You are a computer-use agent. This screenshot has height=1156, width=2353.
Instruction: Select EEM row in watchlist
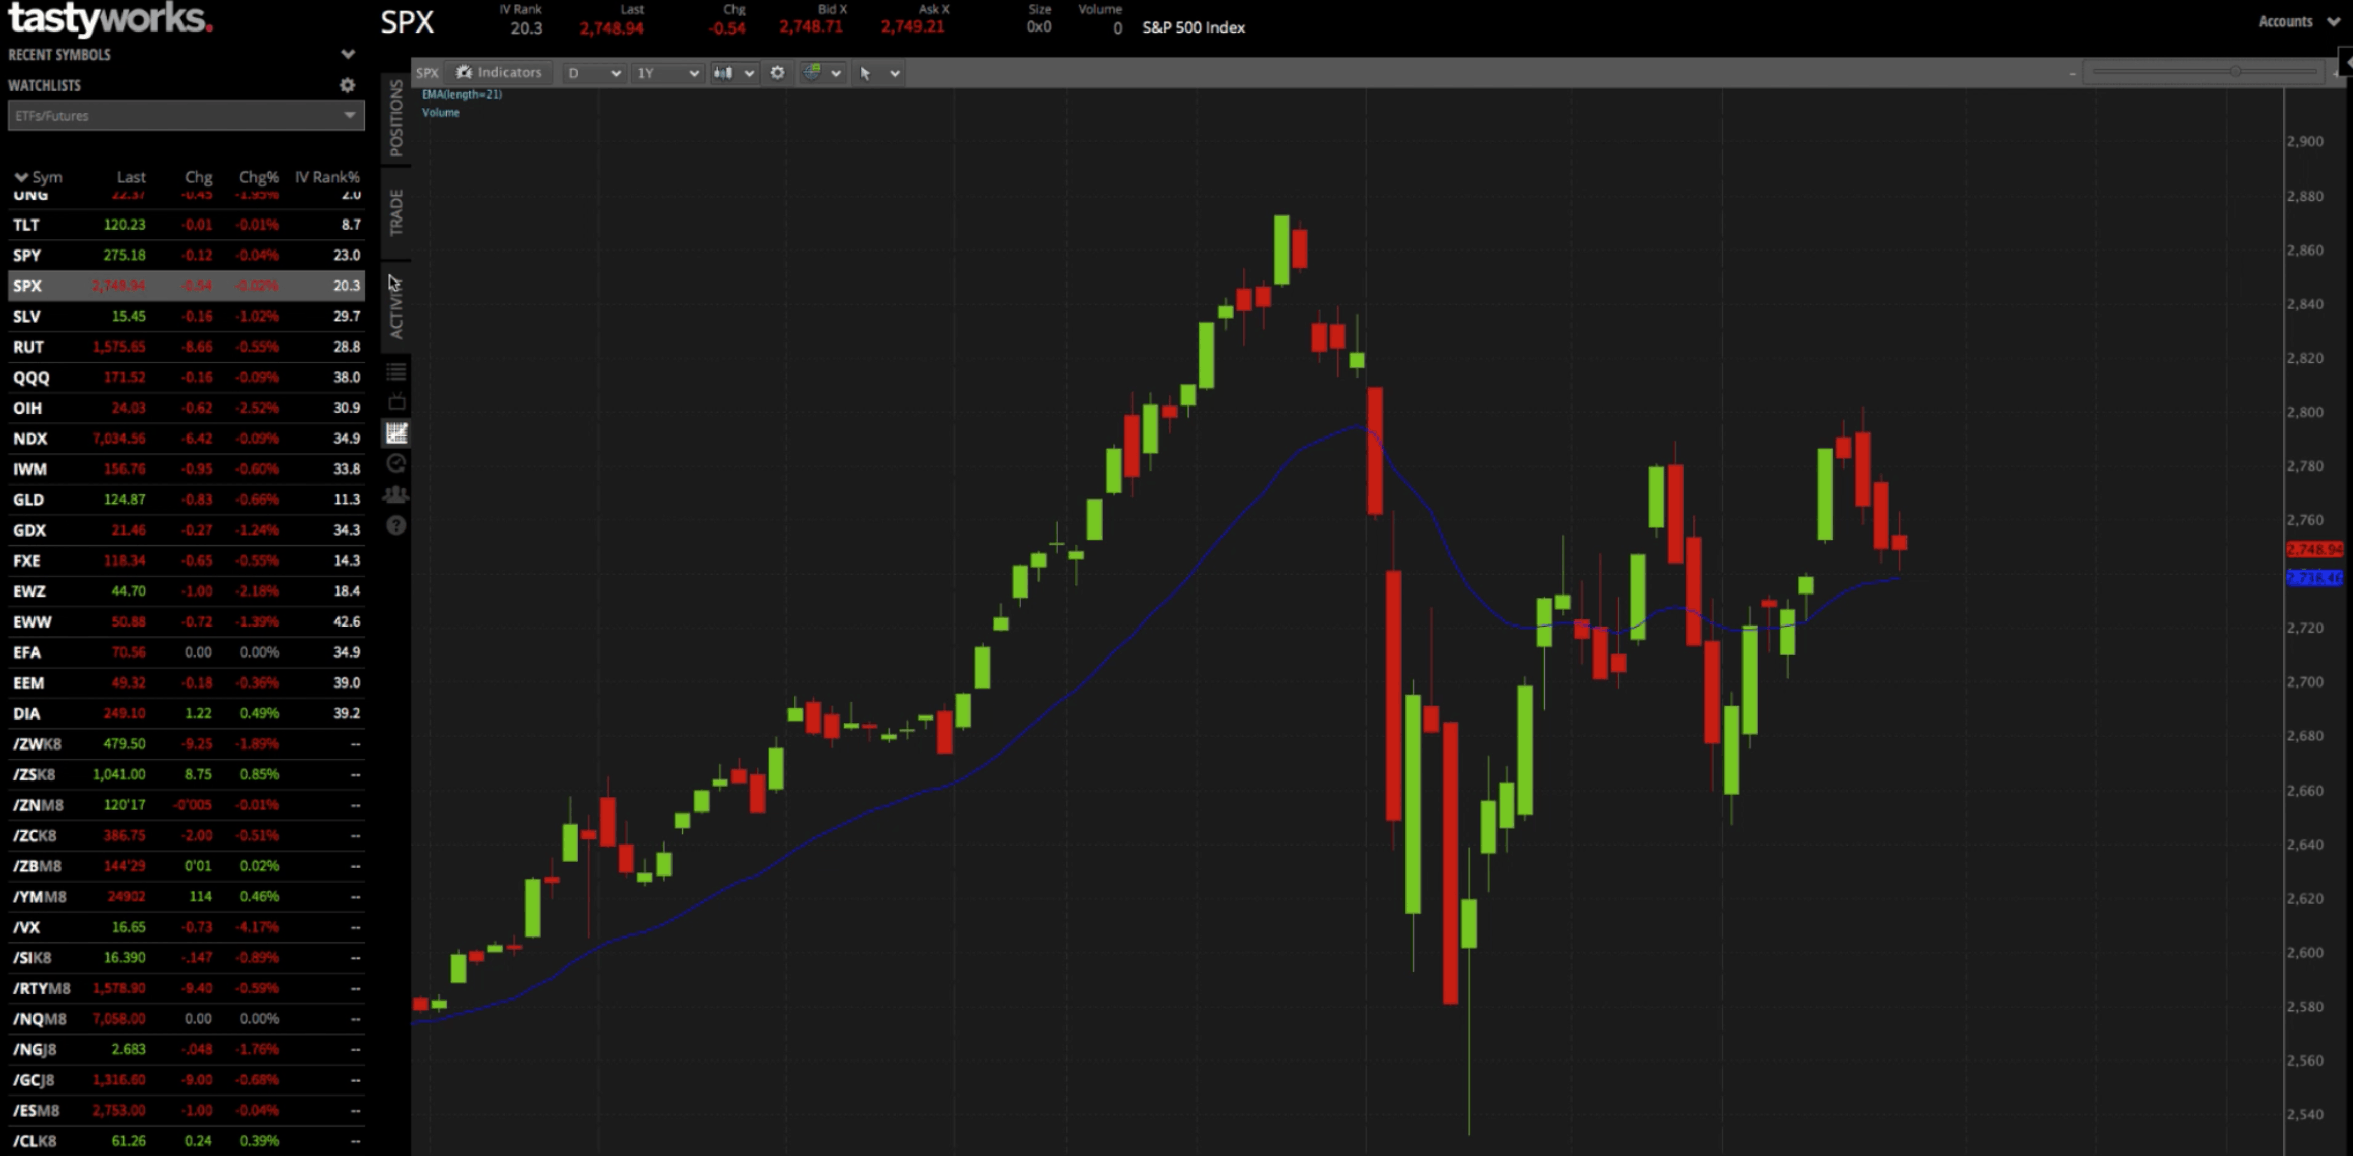pos(187,683)
